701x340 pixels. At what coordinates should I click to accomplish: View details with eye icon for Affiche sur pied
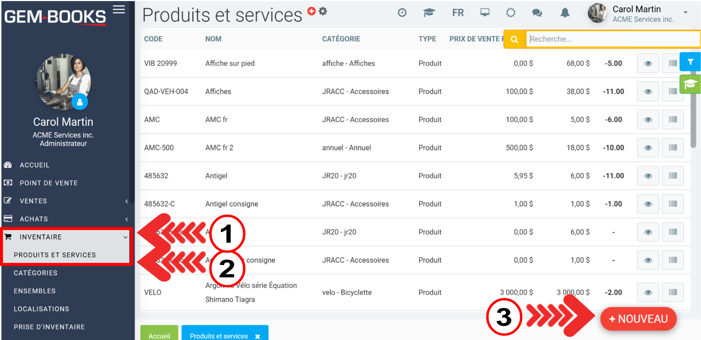(x=648, y=64)
